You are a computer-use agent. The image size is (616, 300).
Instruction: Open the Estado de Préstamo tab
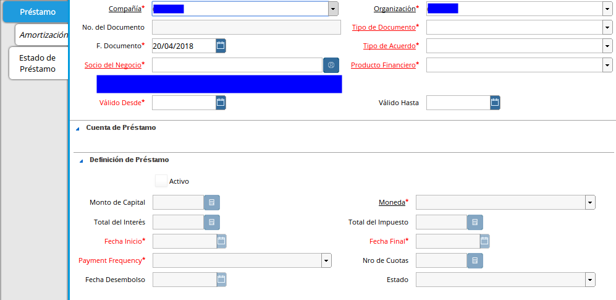pyautogui.click(x=38, y=63)
